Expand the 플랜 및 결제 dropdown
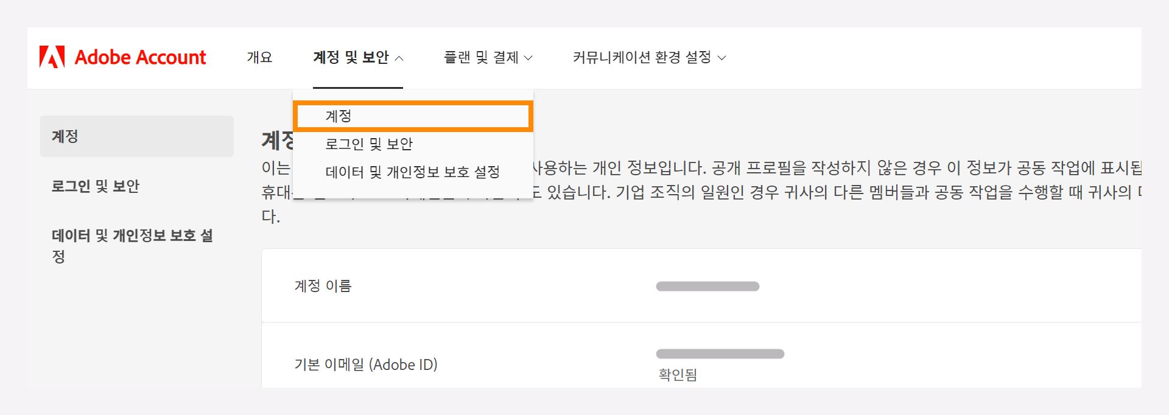The height and width of the screenshot is (415, 1169). pos(487,58)
